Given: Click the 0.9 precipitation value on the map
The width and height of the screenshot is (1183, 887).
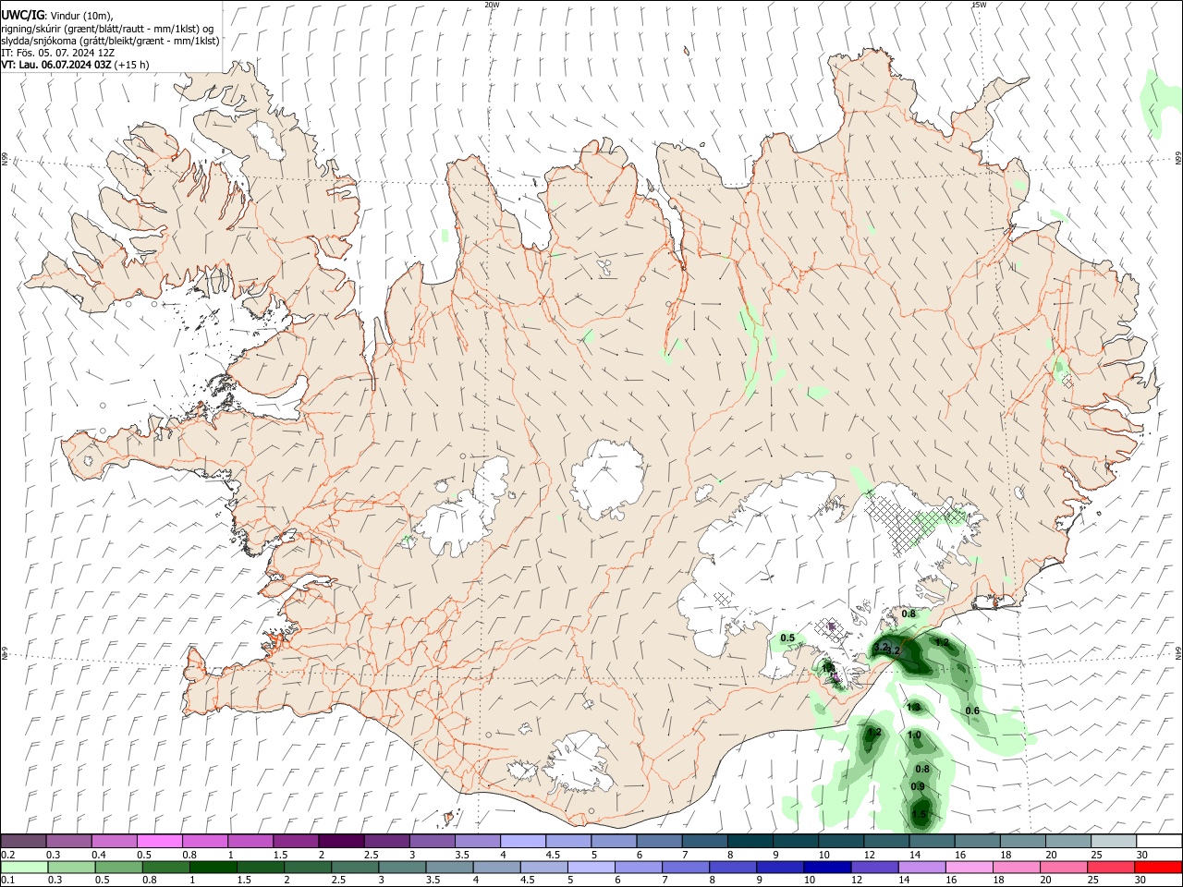Looking at the screenshot, I should [x=918, y=786].
